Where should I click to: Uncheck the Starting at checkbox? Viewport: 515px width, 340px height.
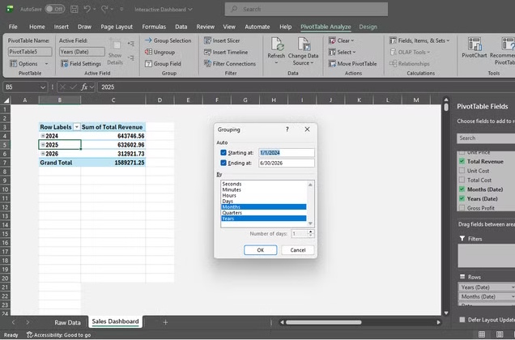tap(223, 152)
